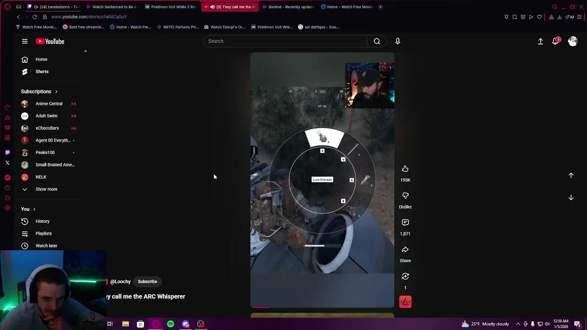
Task: Open File Explorer from the taskbar
Action: (x=125, y=324)
